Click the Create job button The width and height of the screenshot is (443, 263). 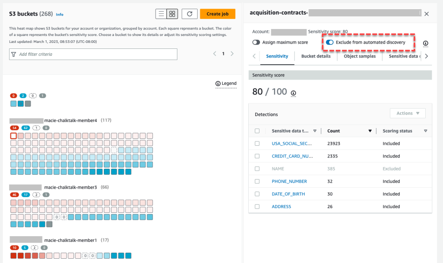(218, 13)
